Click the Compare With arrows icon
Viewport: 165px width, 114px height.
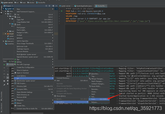[x=15, y=89]
